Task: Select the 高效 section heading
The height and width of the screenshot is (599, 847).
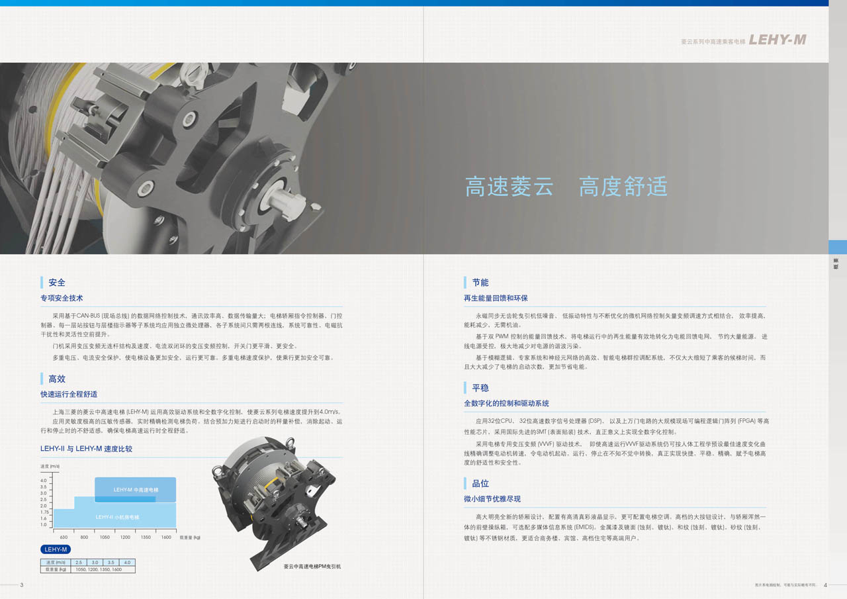Action: click(57, 379)
